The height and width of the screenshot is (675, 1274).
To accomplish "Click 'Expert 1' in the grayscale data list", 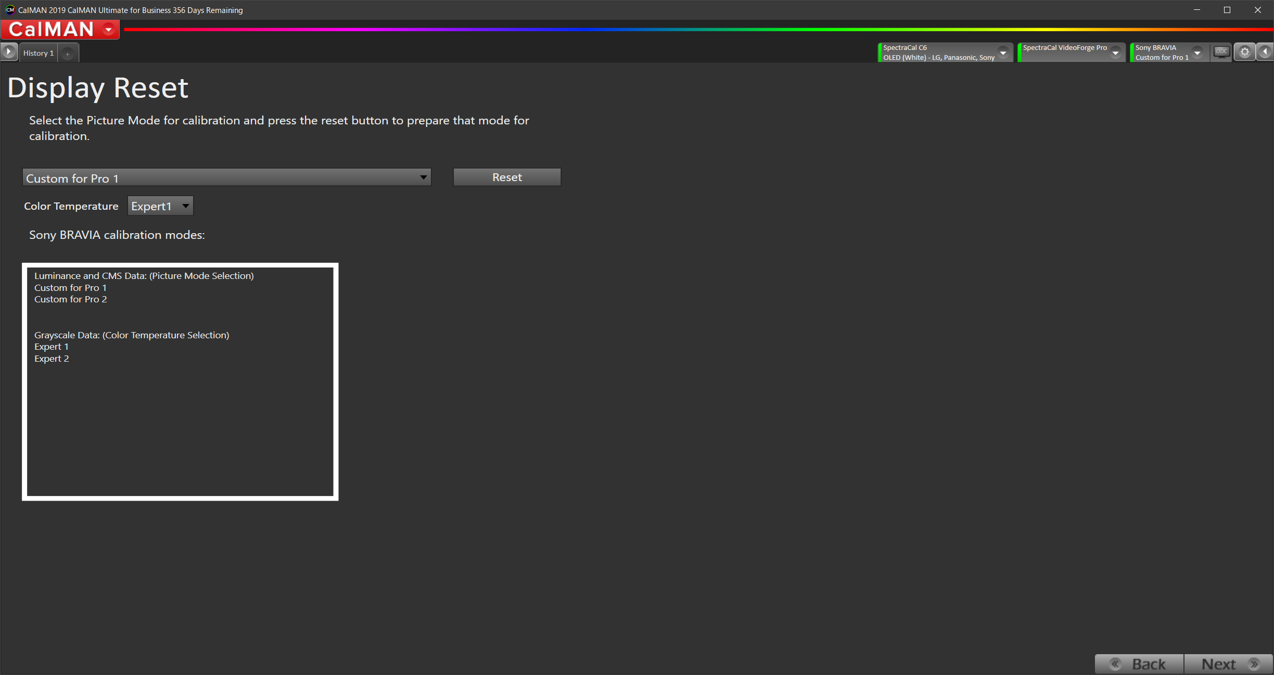I will 52,347.
